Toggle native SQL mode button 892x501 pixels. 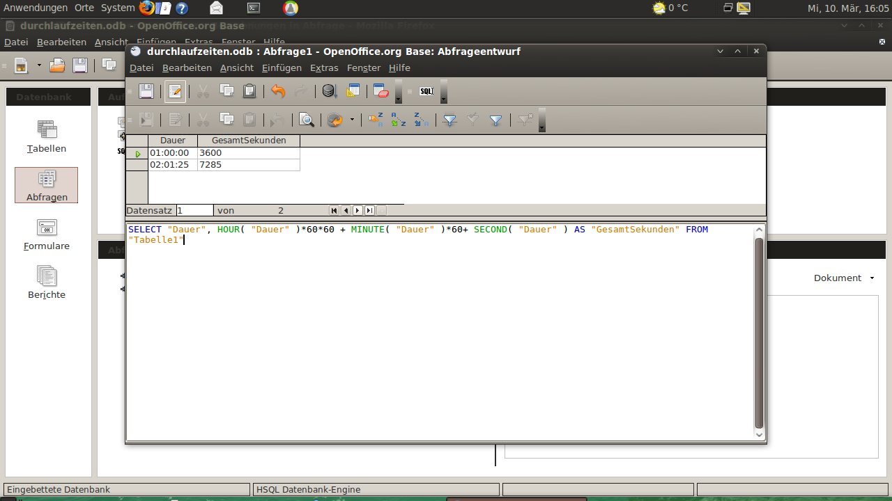tap(426, 91)
